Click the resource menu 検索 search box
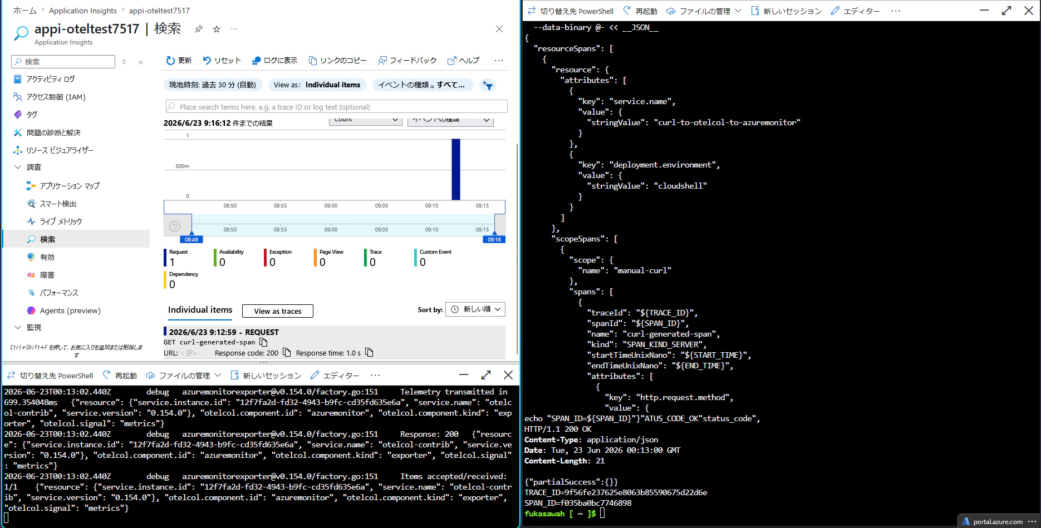The image size is (1041, 528). [x=63, y=62]
